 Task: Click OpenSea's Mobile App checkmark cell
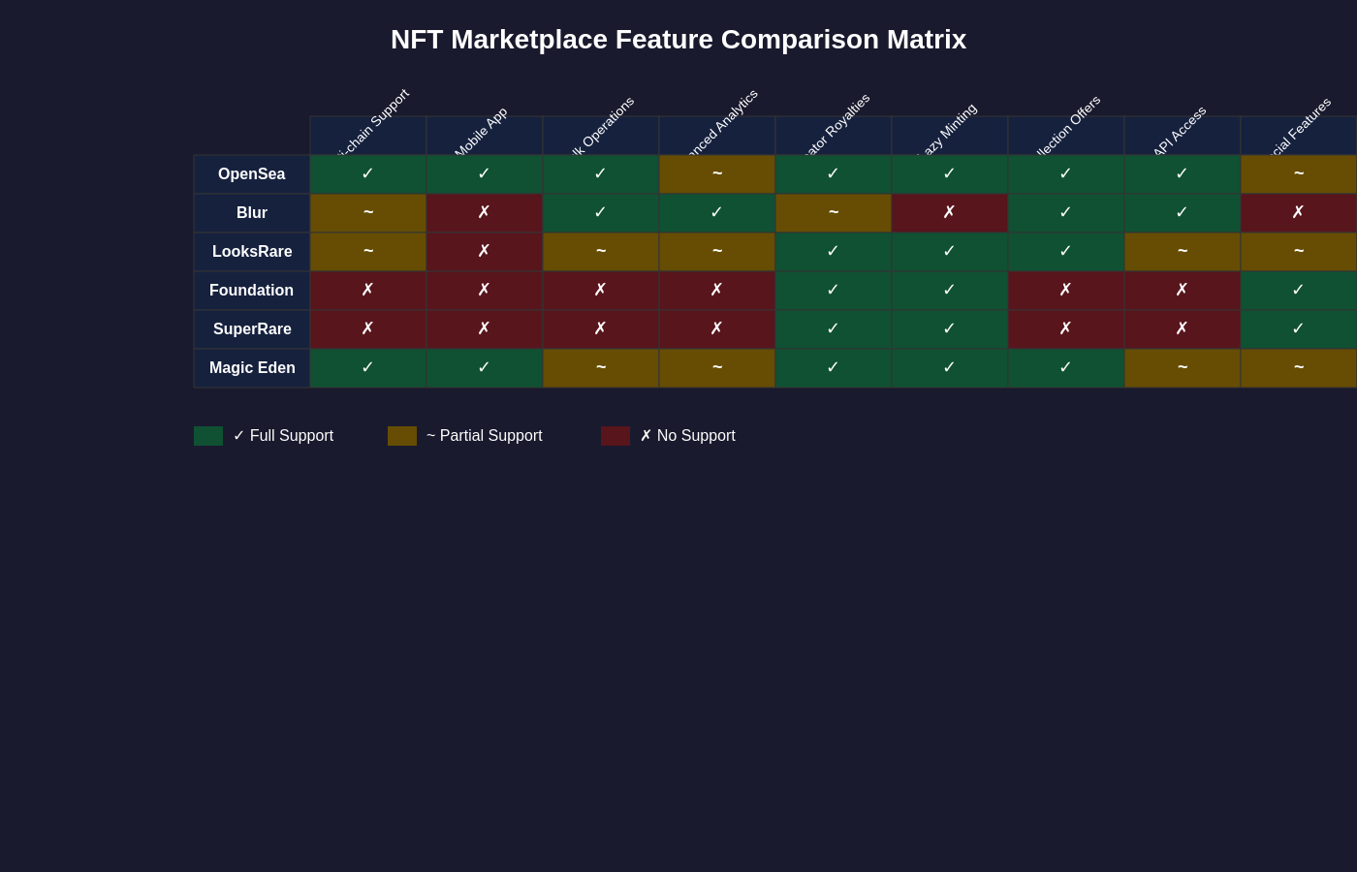pyautogui.click(x=485, y=174)
